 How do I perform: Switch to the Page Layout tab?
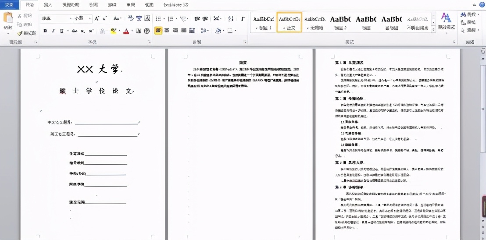tap(70, 5)
